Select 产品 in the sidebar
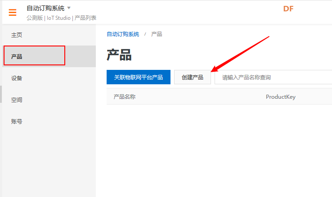The width and height of the screenshot is (332, 197). click(49, 56)
